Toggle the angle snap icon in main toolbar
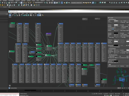The width and height of the screenshot is (129, 96). 26,3
